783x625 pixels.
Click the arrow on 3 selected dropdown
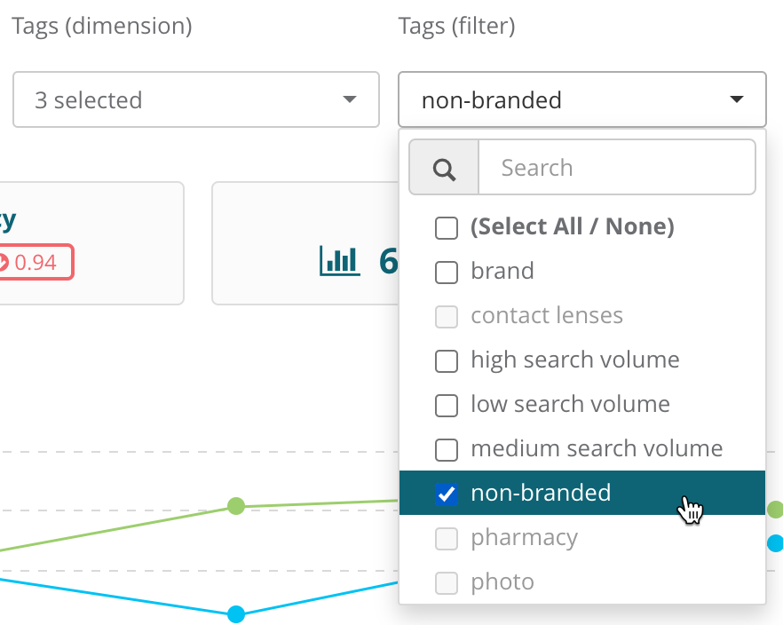350,99
